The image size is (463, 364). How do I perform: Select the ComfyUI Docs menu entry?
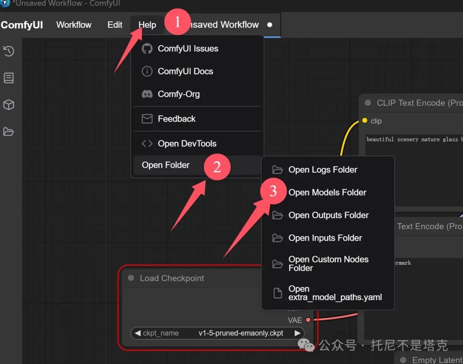pos(197,71)
